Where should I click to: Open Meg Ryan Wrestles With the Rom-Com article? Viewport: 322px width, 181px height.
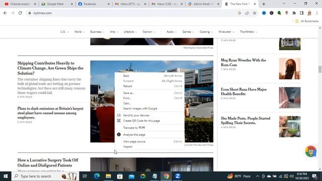tap(244, 62)
